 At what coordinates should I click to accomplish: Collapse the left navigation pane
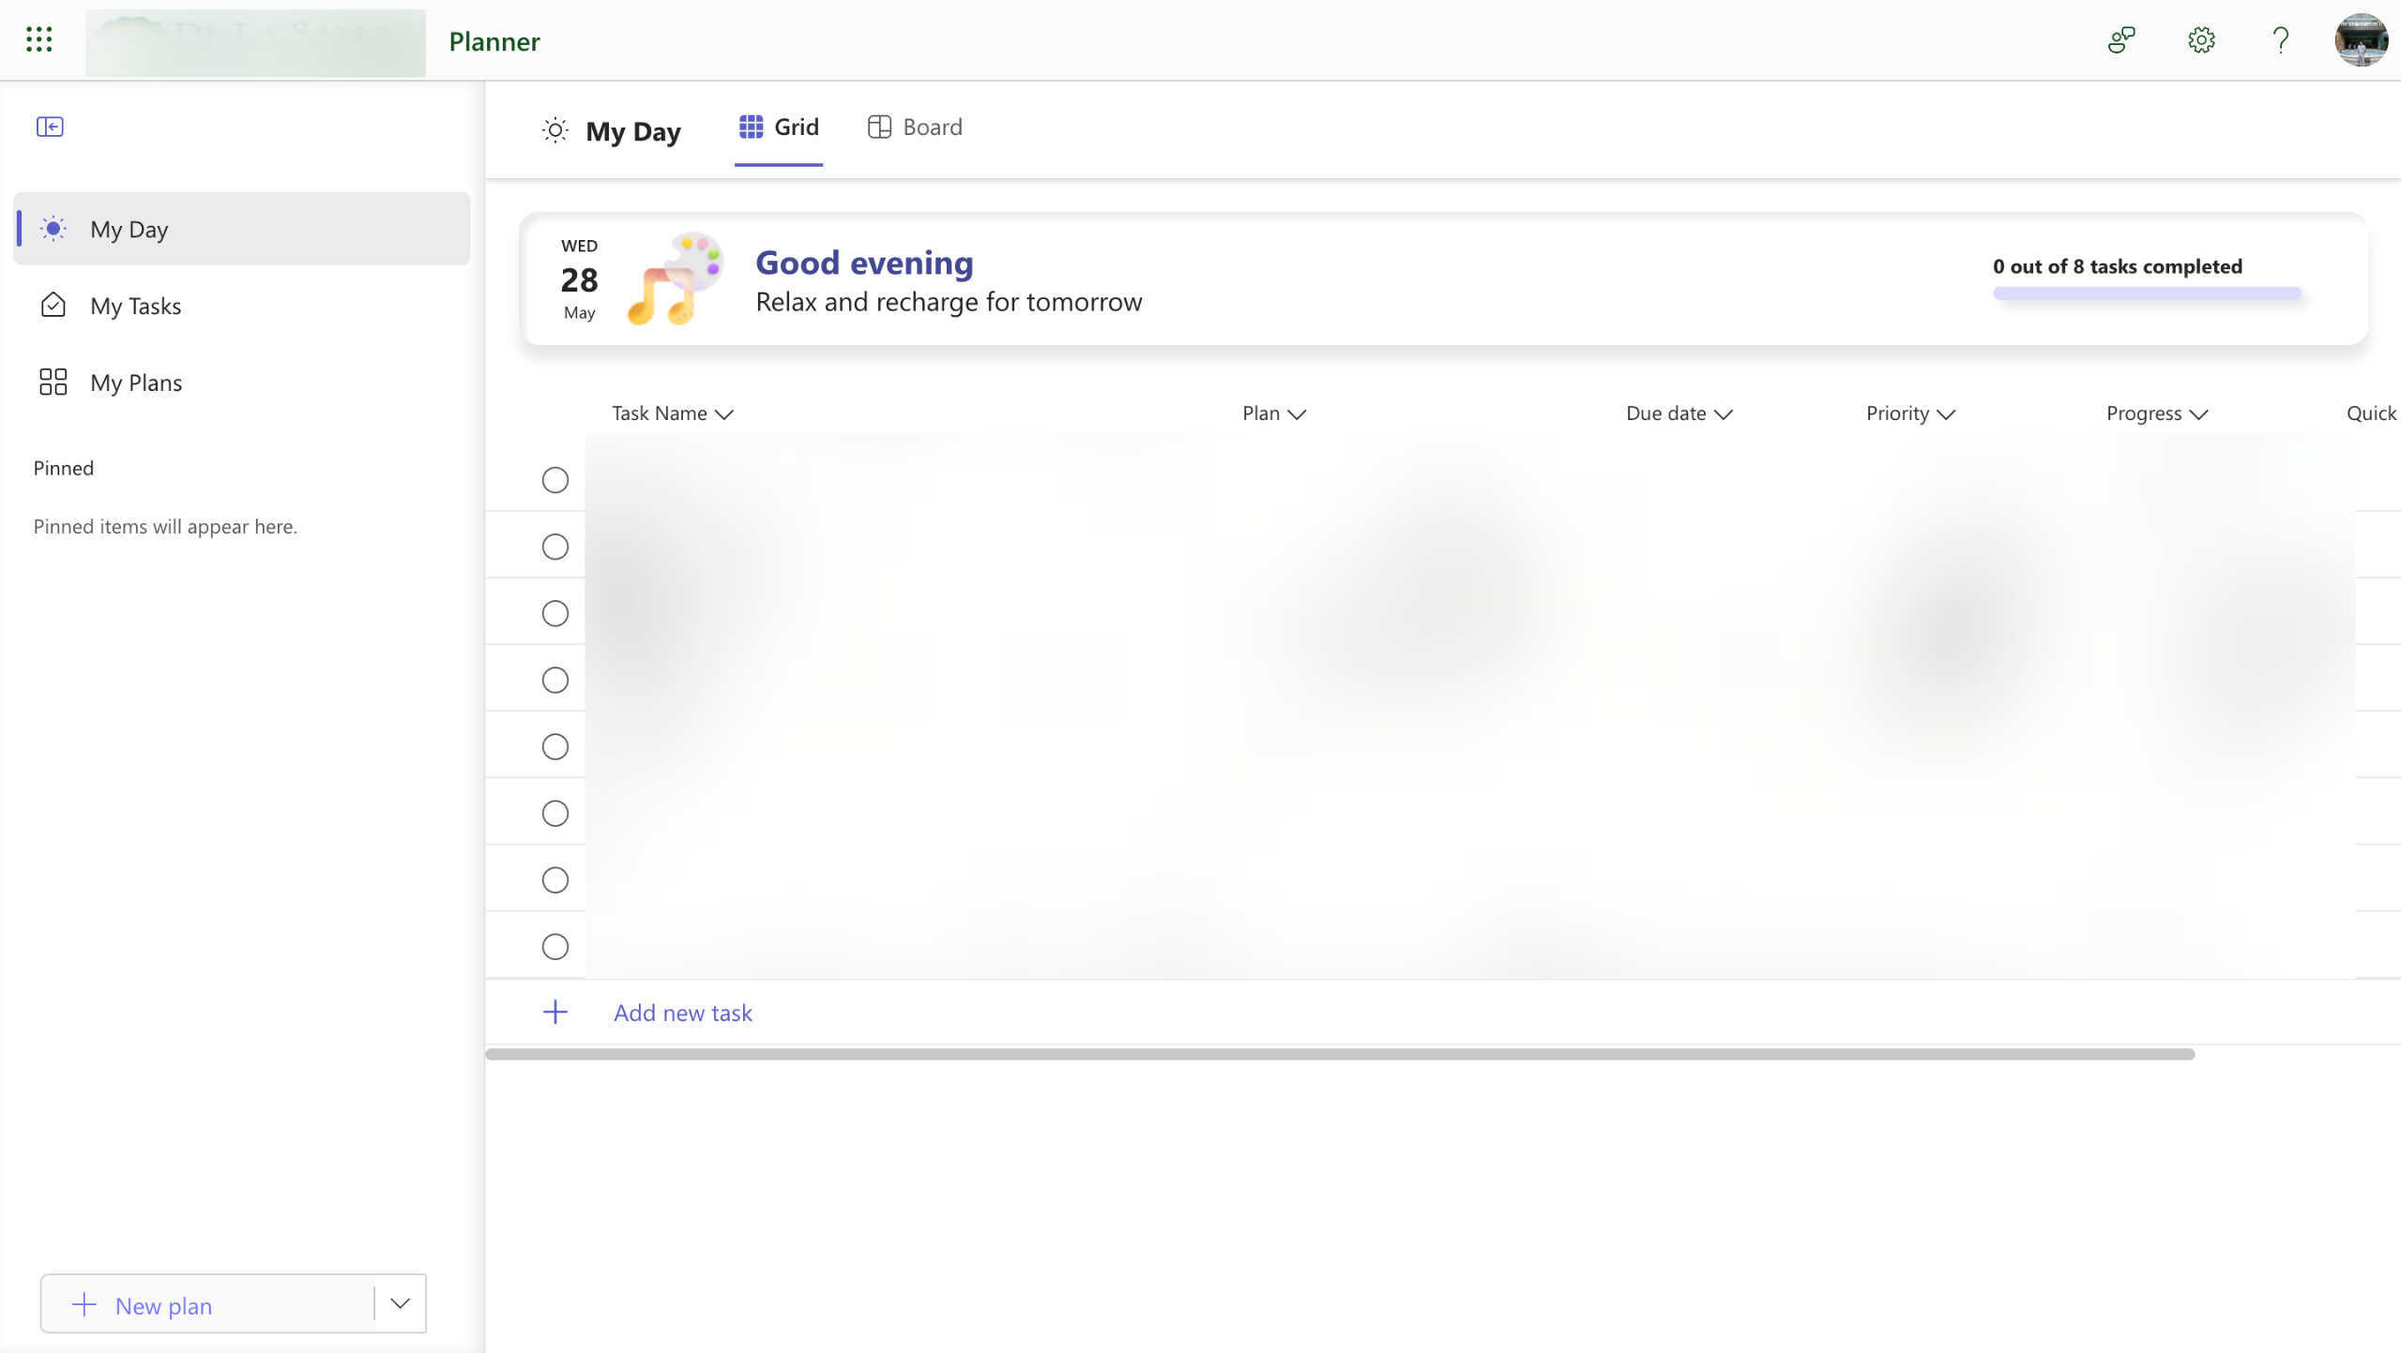(50, 127)
